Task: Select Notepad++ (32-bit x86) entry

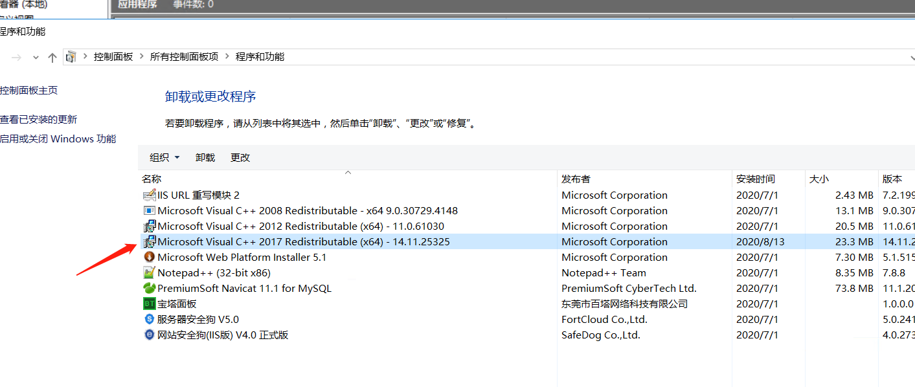Action: 214,272
